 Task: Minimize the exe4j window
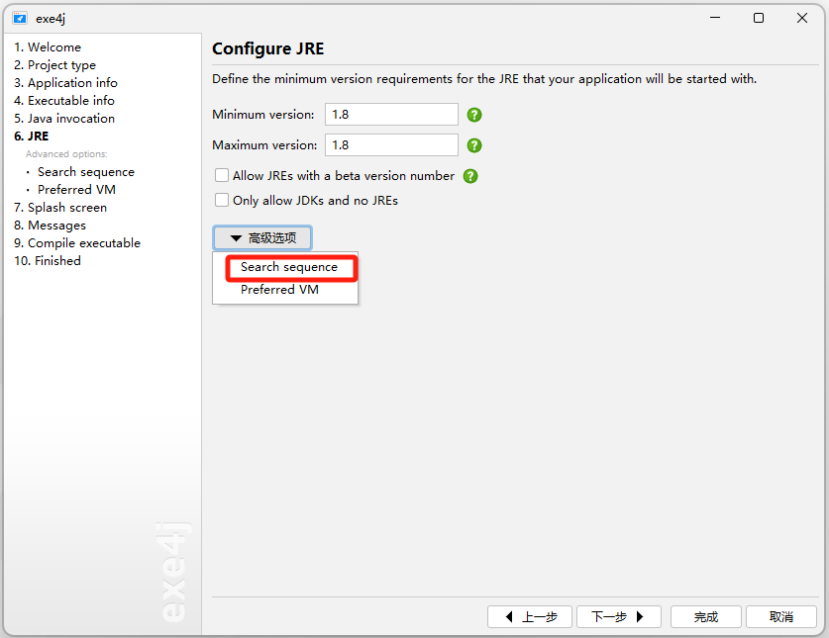pos(715,18)
